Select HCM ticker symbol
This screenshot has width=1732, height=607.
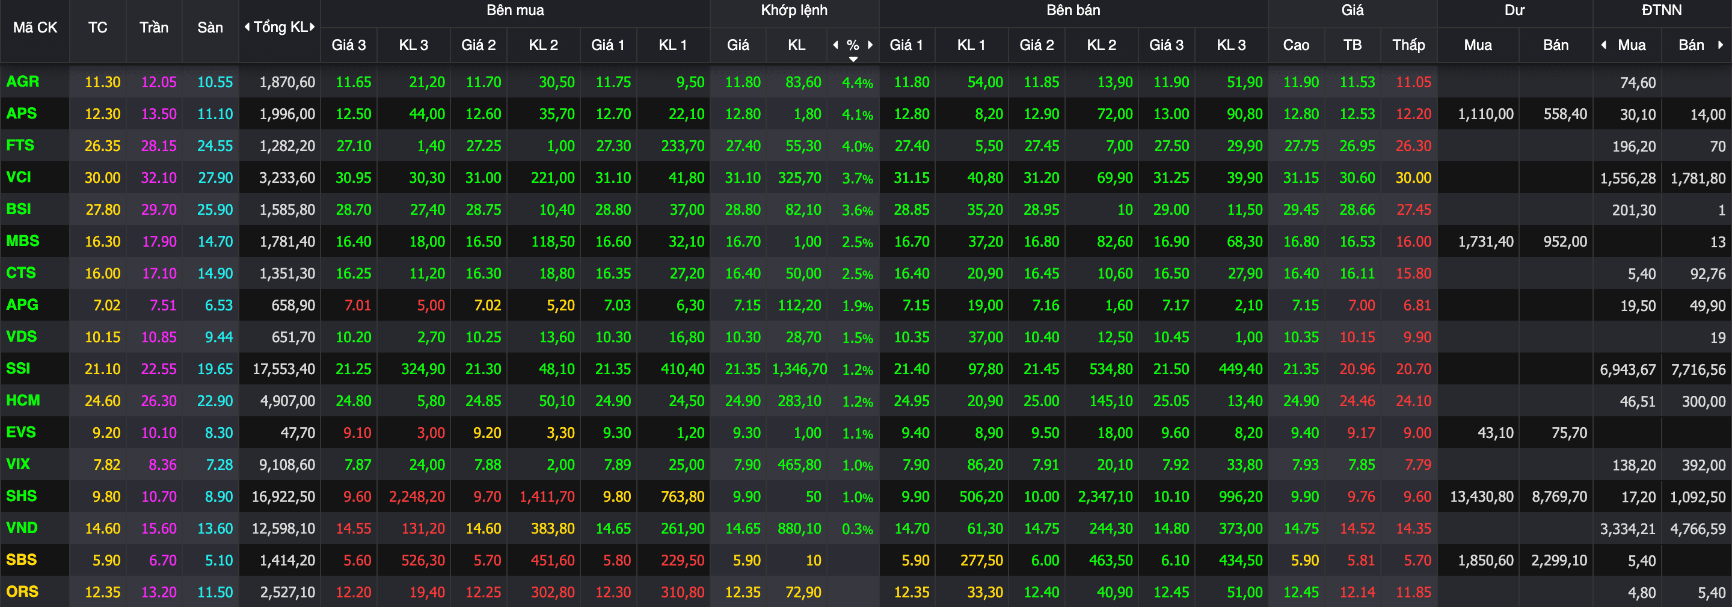coord(23,401)
